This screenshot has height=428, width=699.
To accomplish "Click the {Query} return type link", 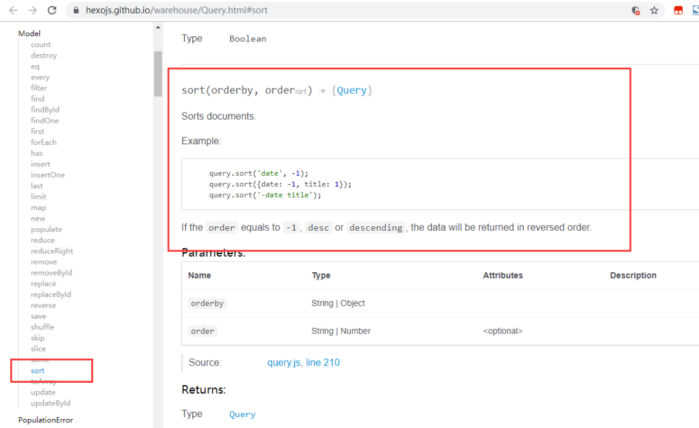I will (x=351, y=91).
